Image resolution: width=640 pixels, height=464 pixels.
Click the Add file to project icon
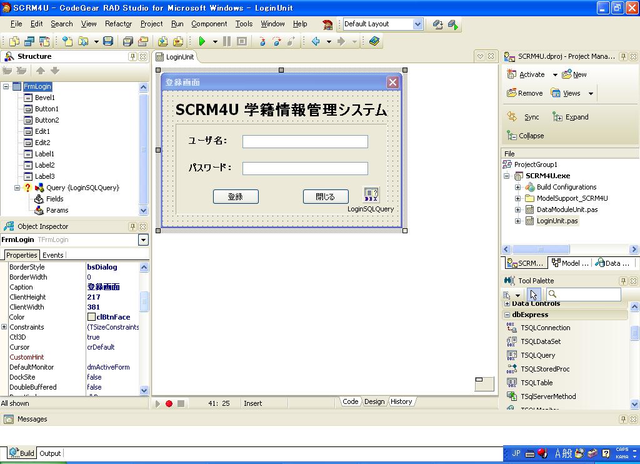coord(163,41)
